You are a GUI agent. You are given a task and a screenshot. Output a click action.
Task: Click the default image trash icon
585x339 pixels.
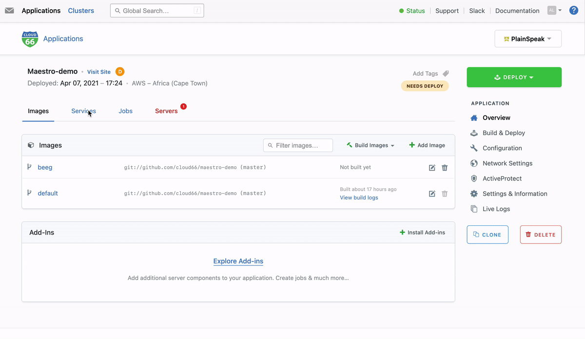click(x=445, y=194)
